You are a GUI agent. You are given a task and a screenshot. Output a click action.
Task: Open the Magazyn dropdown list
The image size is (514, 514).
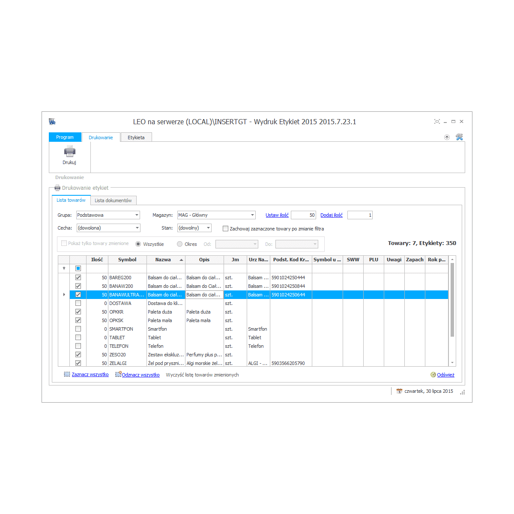point(252,215)
